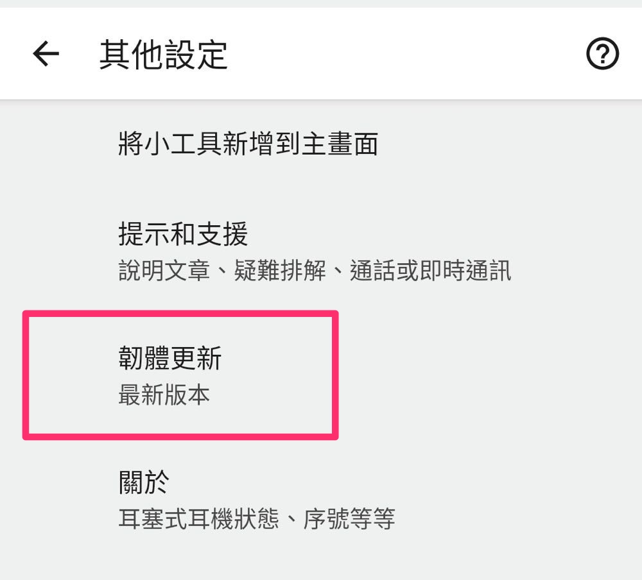Open the 韌體更新 setting

170,359
